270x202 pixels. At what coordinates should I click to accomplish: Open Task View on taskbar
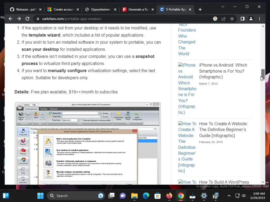click(x=111, y=196)
